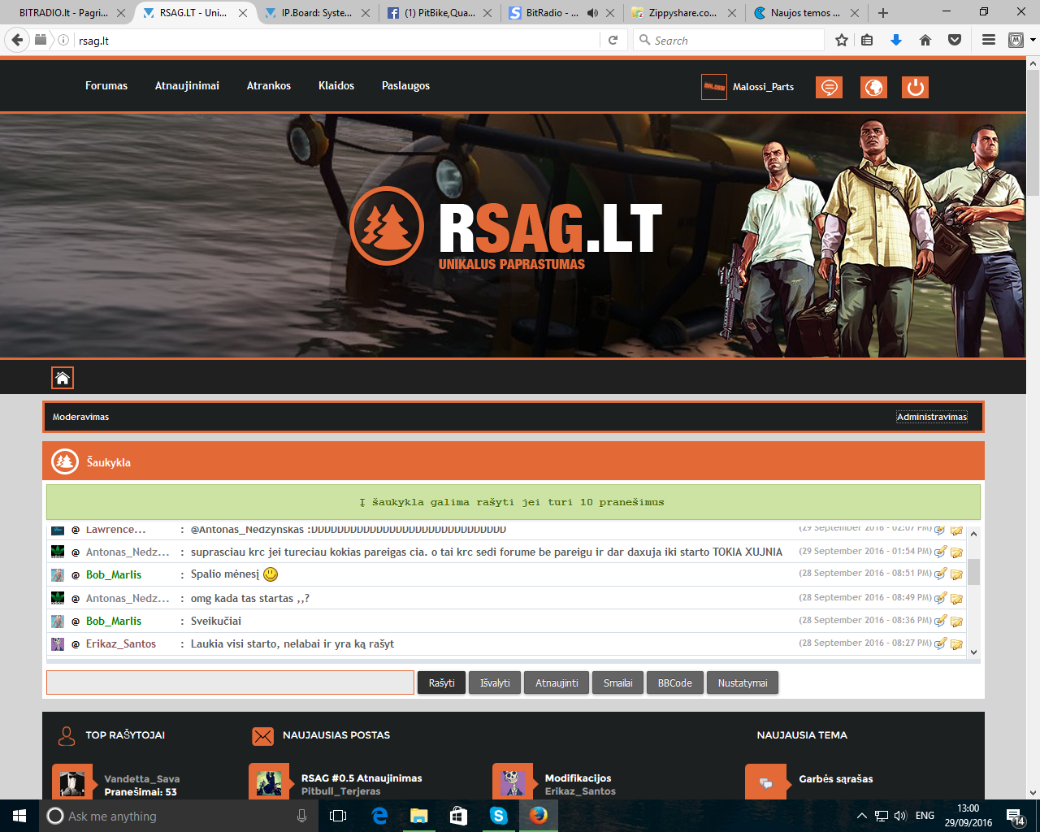This screenshot has width=1040, height=832.
Task: Click the Firefox home toolbar icon
Action: click(925, 40)
